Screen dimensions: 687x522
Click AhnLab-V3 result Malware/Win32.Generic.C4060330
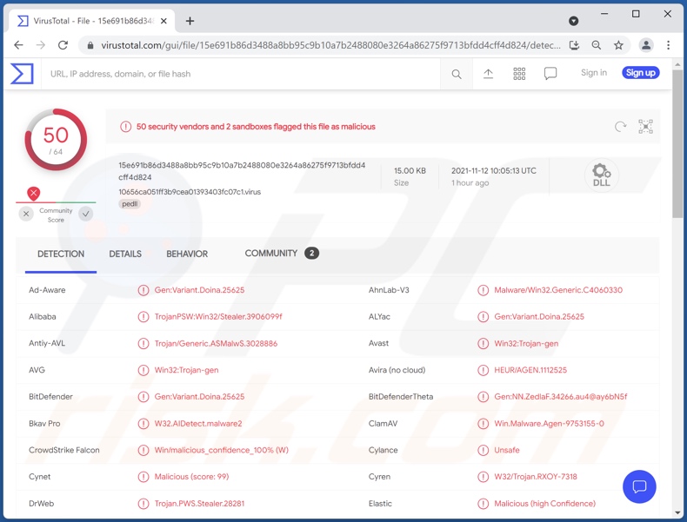[x=558, y=290]
